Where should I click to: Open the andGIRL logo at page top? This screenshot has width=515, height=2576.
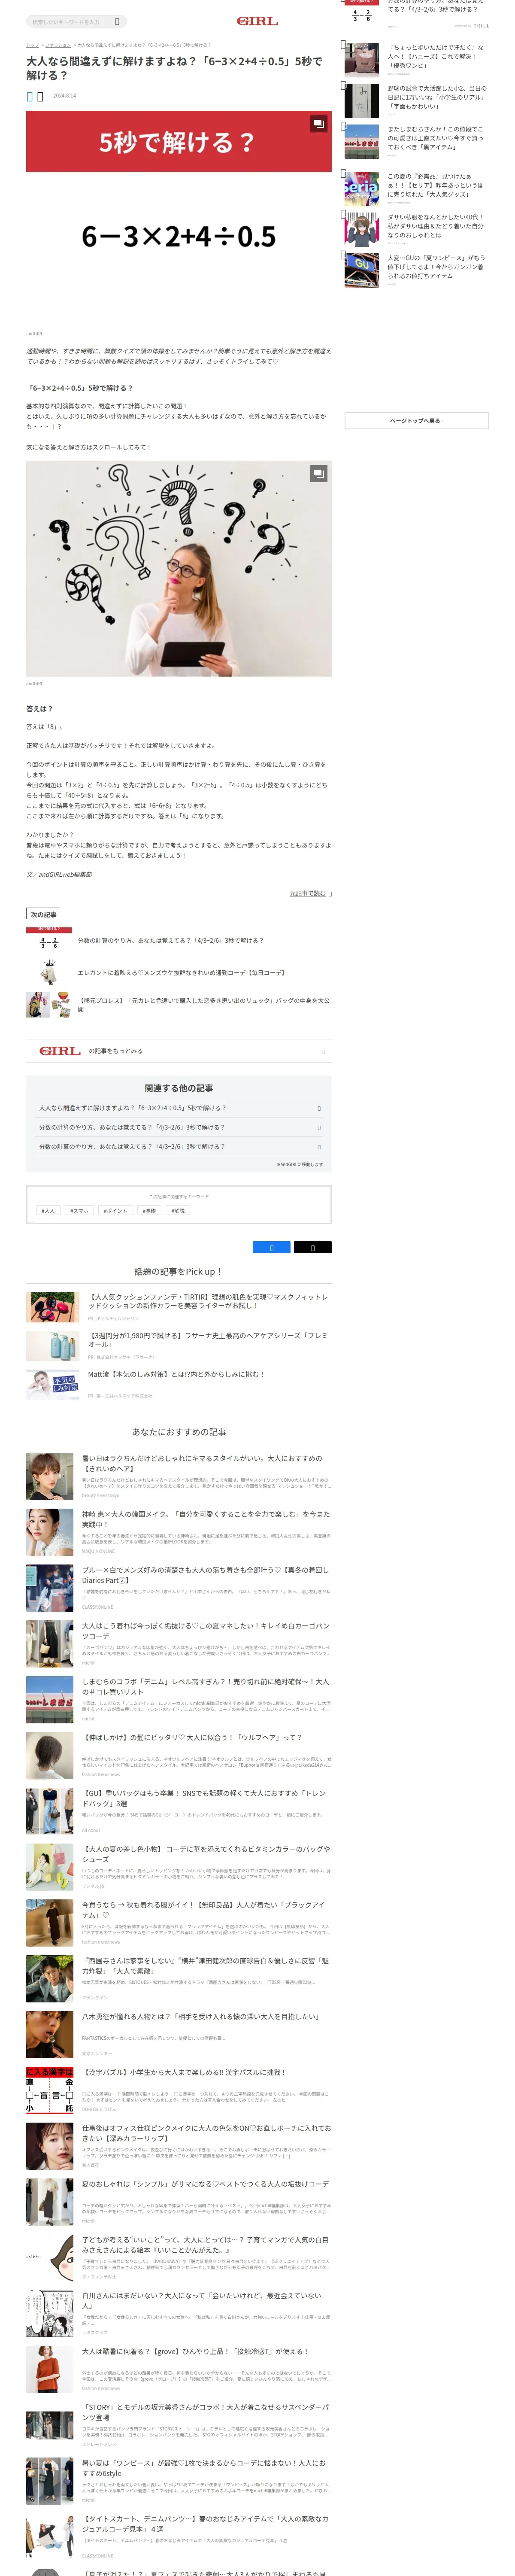tap(257, 21)
